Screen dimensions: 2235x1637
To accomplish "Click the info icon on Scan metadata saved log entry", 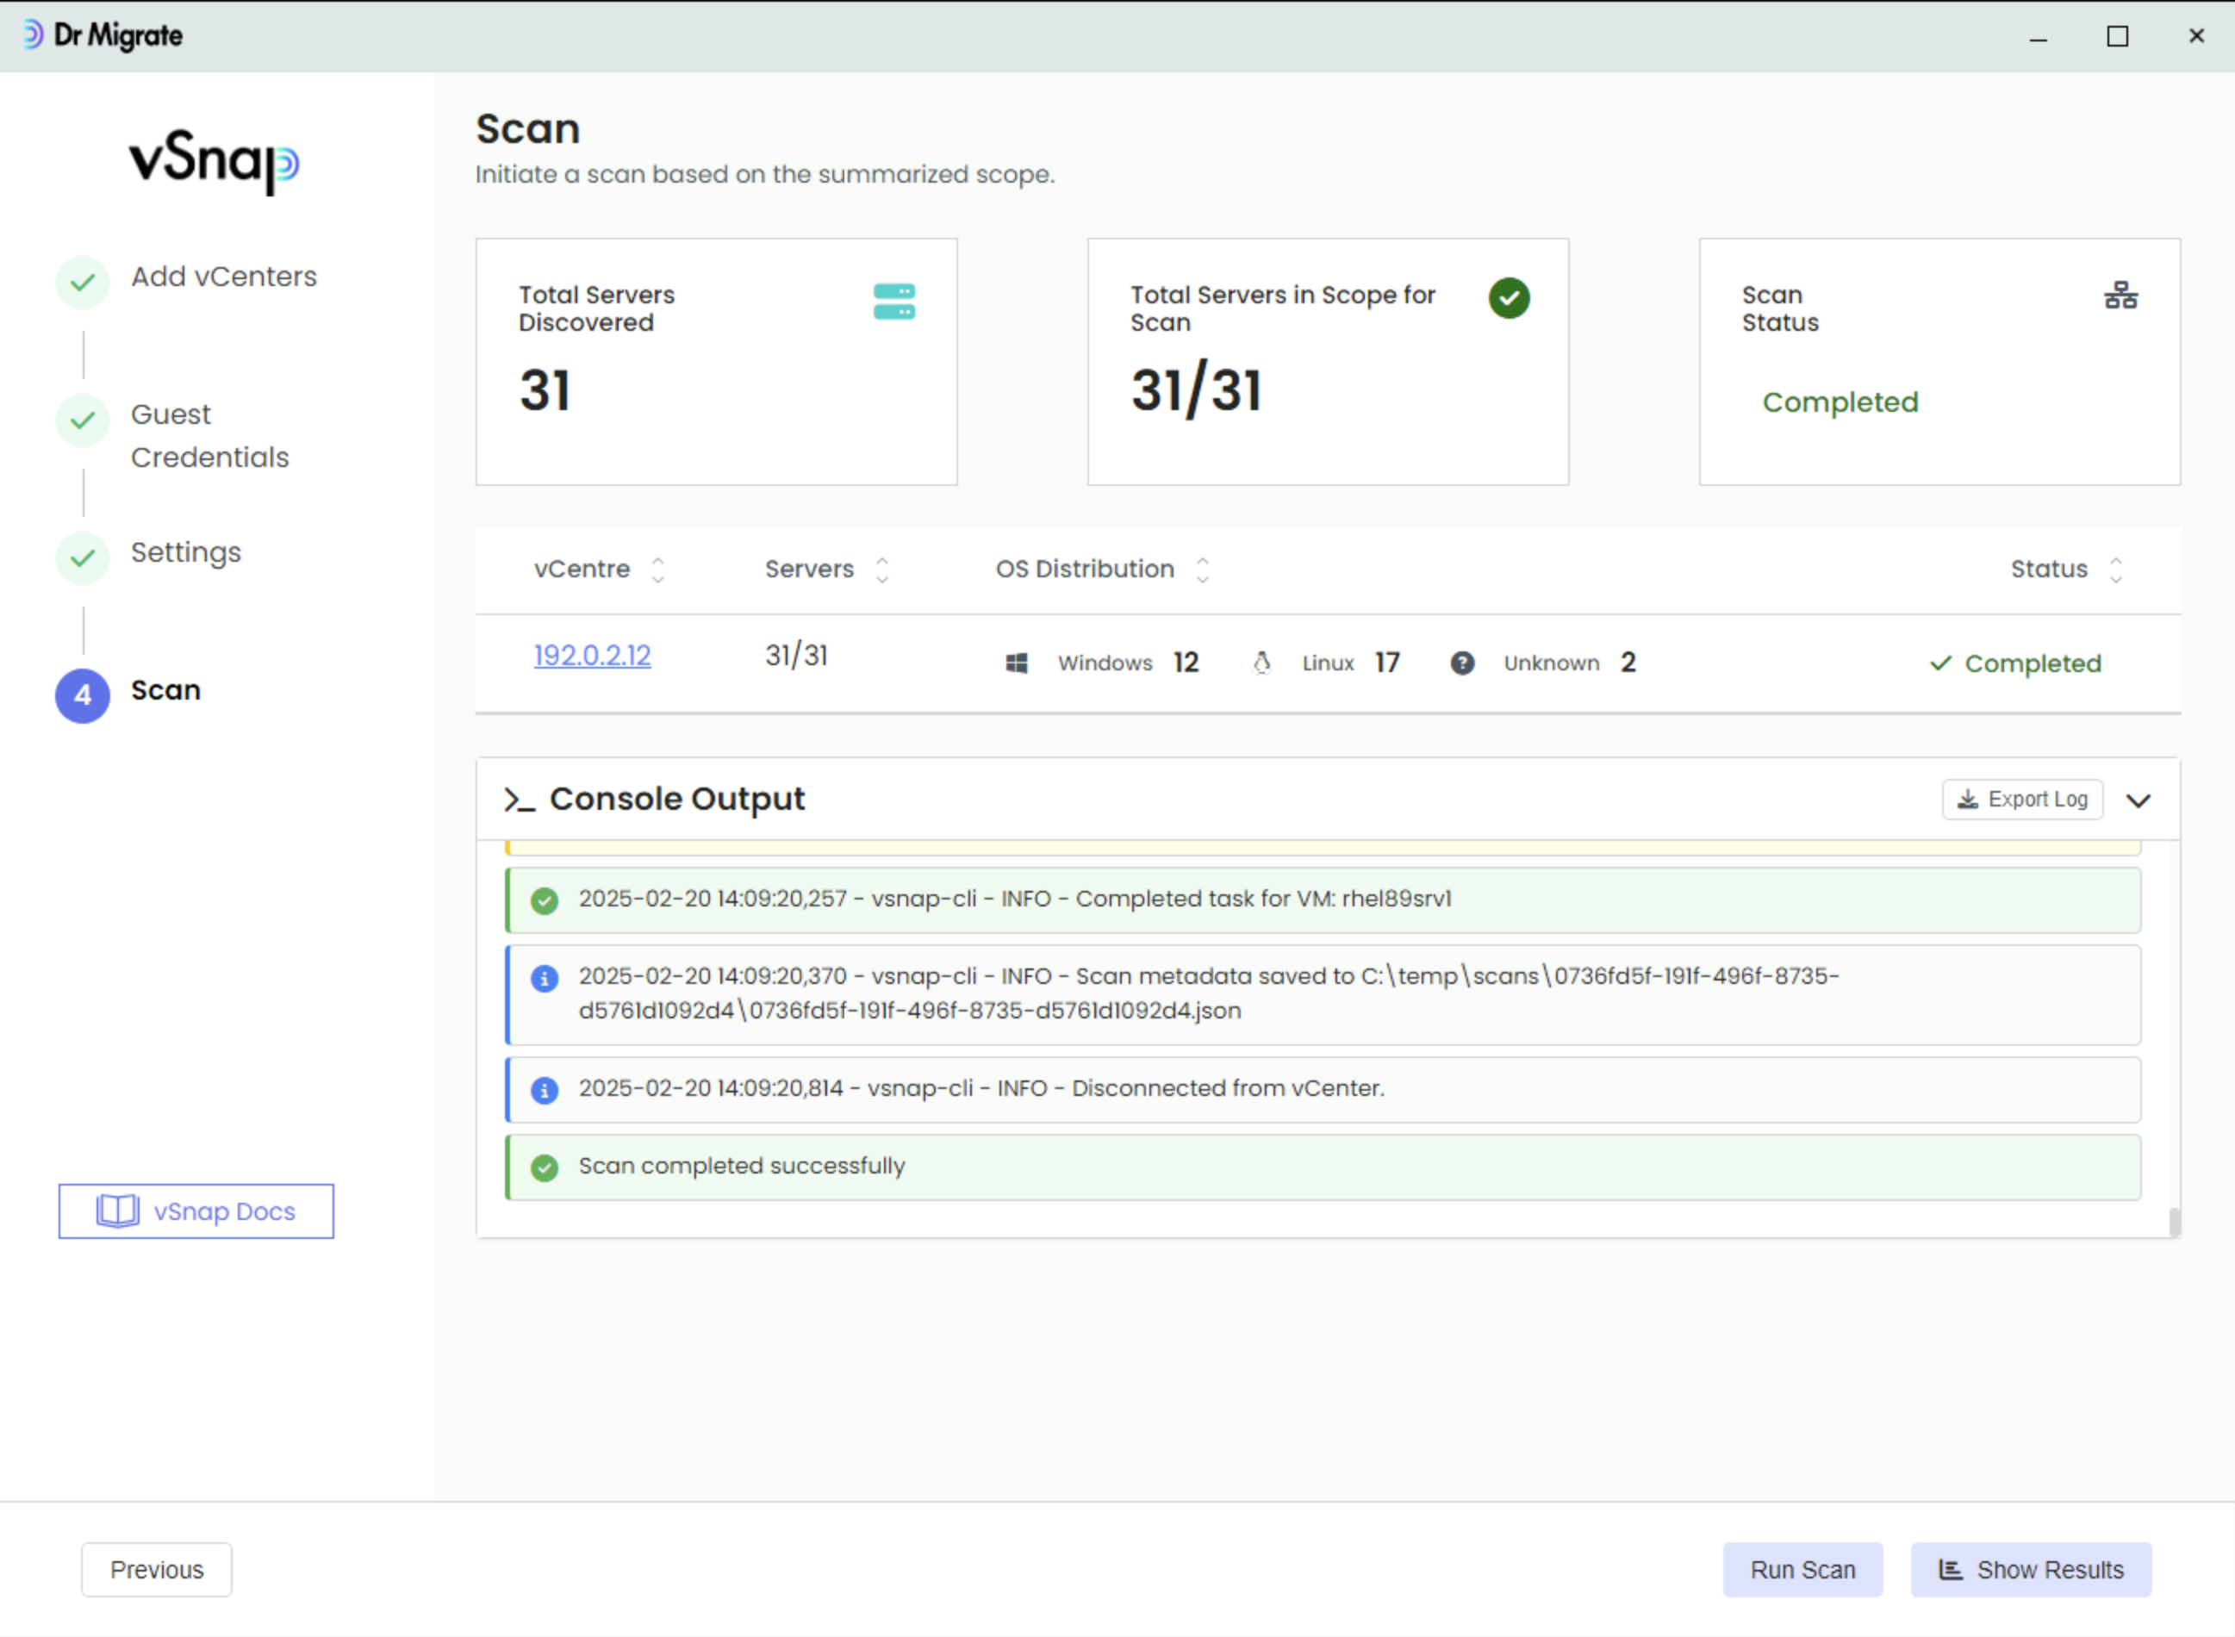I will 544,979.
